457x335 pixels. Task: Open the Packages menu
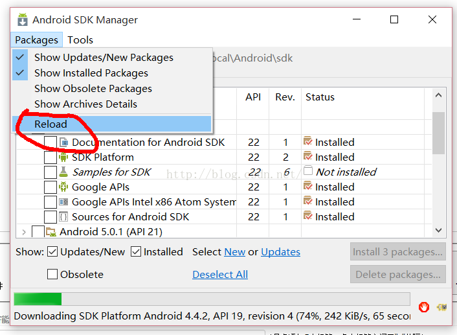(x=36, y=40)
